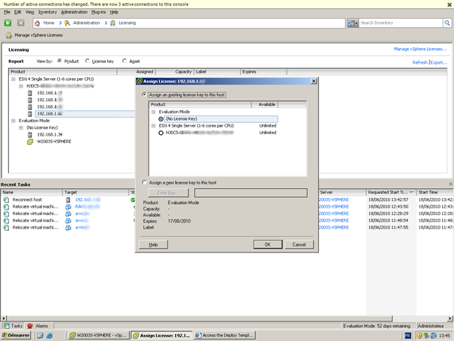Click the Tasks icon in status bar
The height and width of the screenshot is (341, 454).
tap(6, 326)
